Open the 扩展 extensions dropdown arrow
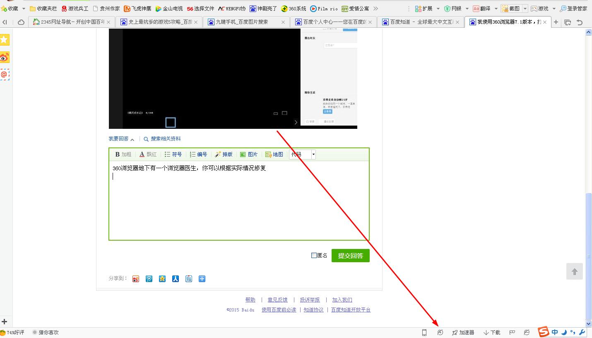The width and height of the screenshot is (592, 338). click(438, 9)
